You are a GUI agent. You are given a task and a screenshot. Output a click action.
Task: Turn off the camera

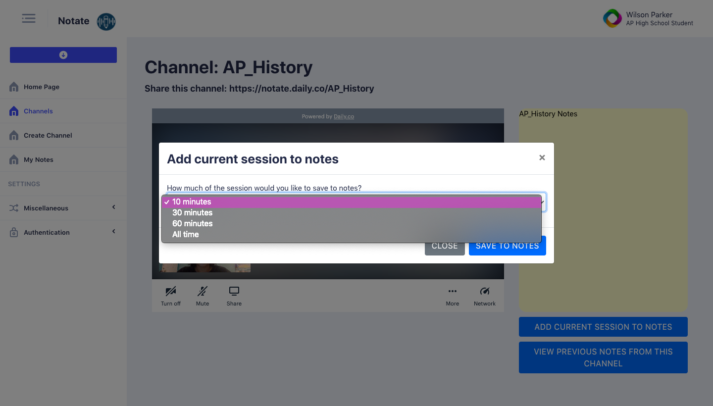coord(171,296)
